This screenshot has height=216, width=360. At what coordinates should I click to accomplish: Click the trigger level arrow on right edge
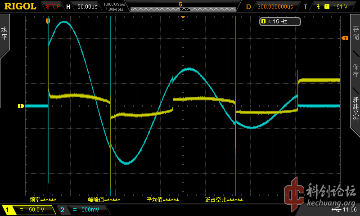point(345,38)
